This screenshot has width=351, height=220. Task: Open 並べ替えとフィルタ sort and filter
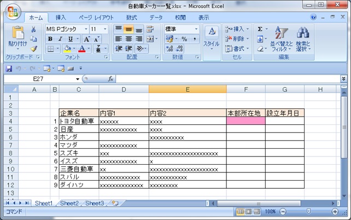tap(281, 39)
